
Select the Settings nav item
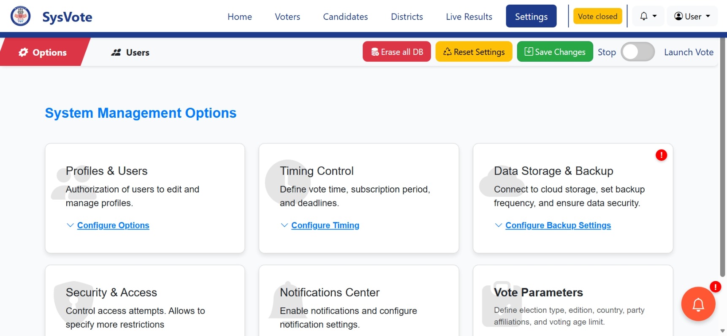531,16
